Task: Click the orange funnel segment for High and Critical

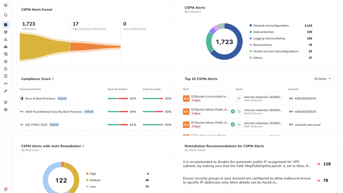Action: (95, 47)
